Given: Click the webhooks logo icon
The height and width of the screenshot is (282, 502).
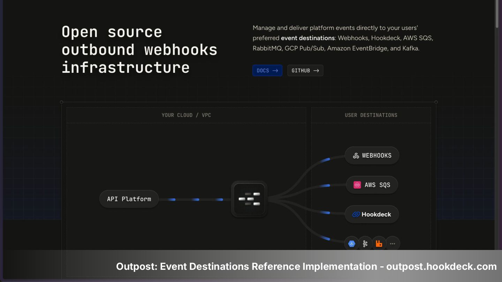Looking at the screenshot, I should [x=356, y=156].
